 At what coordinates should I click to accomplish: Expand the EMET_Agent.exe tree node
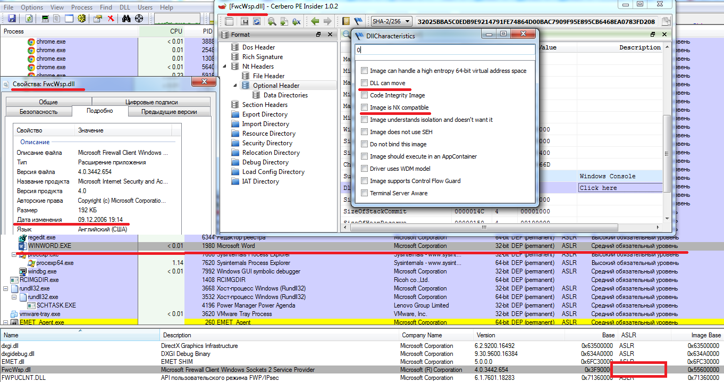(6, 322)
